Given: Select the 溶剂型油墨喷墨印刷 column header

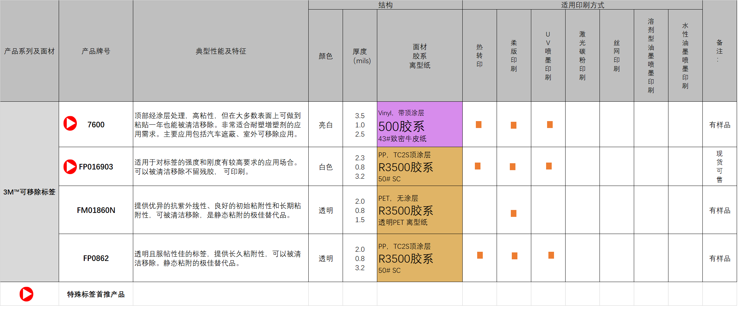Looking at the screenshot, I should (651, 56).
